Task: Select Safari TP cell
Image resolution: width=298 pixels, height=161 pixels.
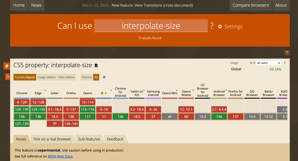Action: click(55, 124)
